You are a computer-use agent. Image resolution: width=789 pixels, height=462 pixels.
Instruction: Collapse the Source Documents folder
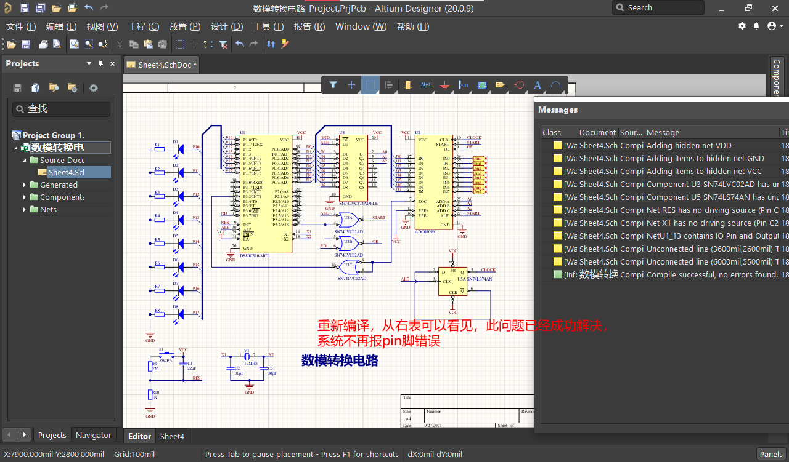tap(23, 160)
